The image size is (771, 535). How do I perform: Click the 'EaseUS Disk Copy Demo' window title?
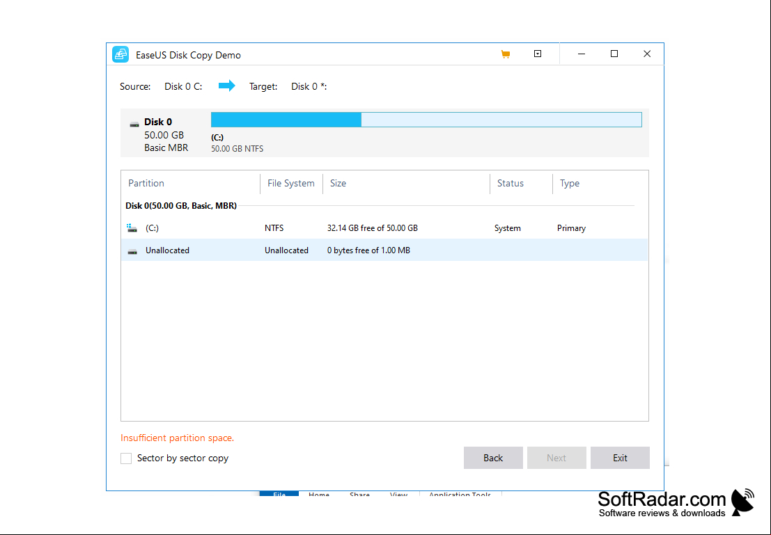click(x=188, y=55)
